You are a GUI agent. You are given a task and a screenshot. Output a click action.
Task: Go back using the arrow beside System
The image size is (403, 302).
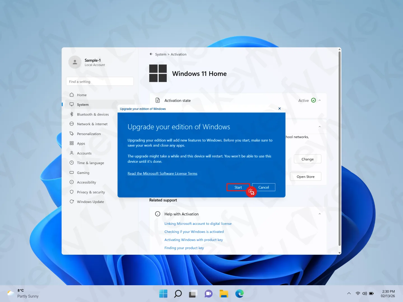151,54
